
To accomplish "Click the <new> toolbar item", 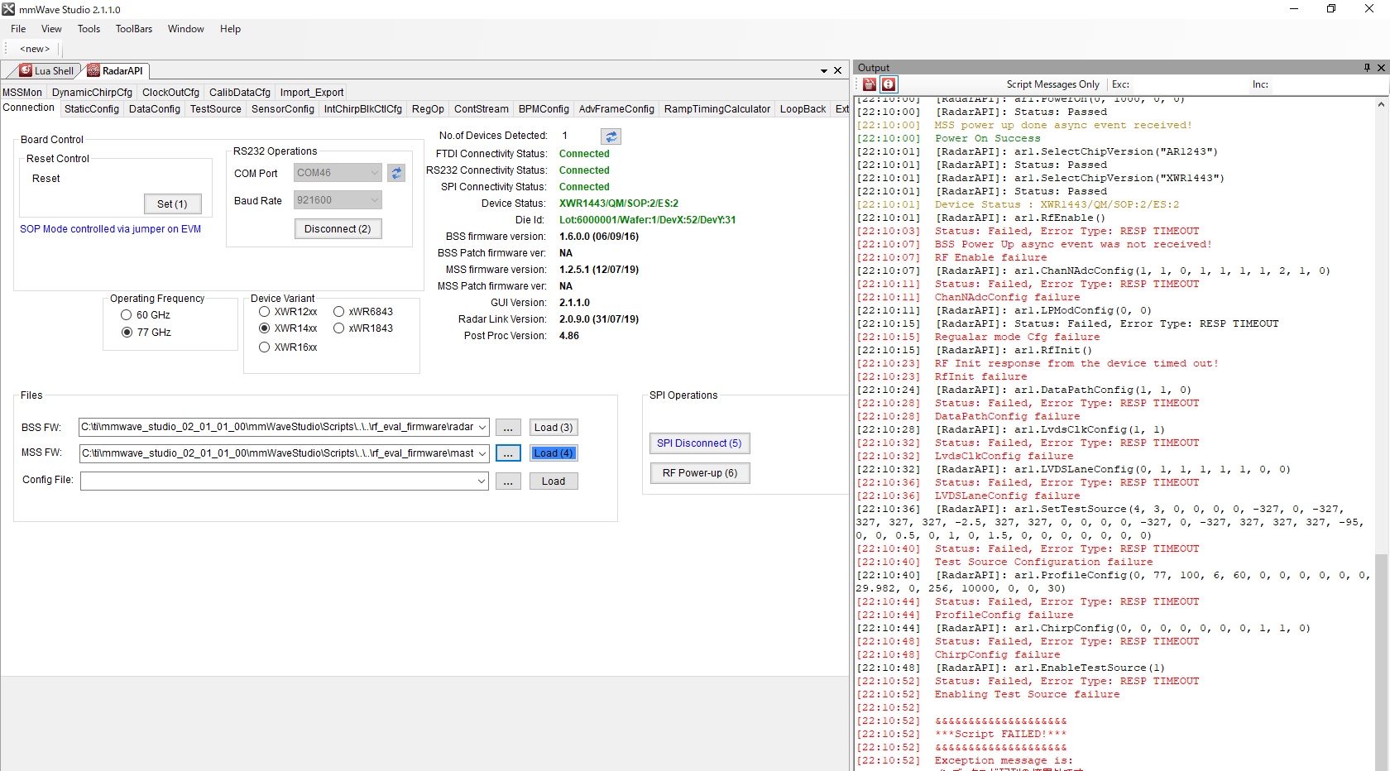I will pos(35,49).
